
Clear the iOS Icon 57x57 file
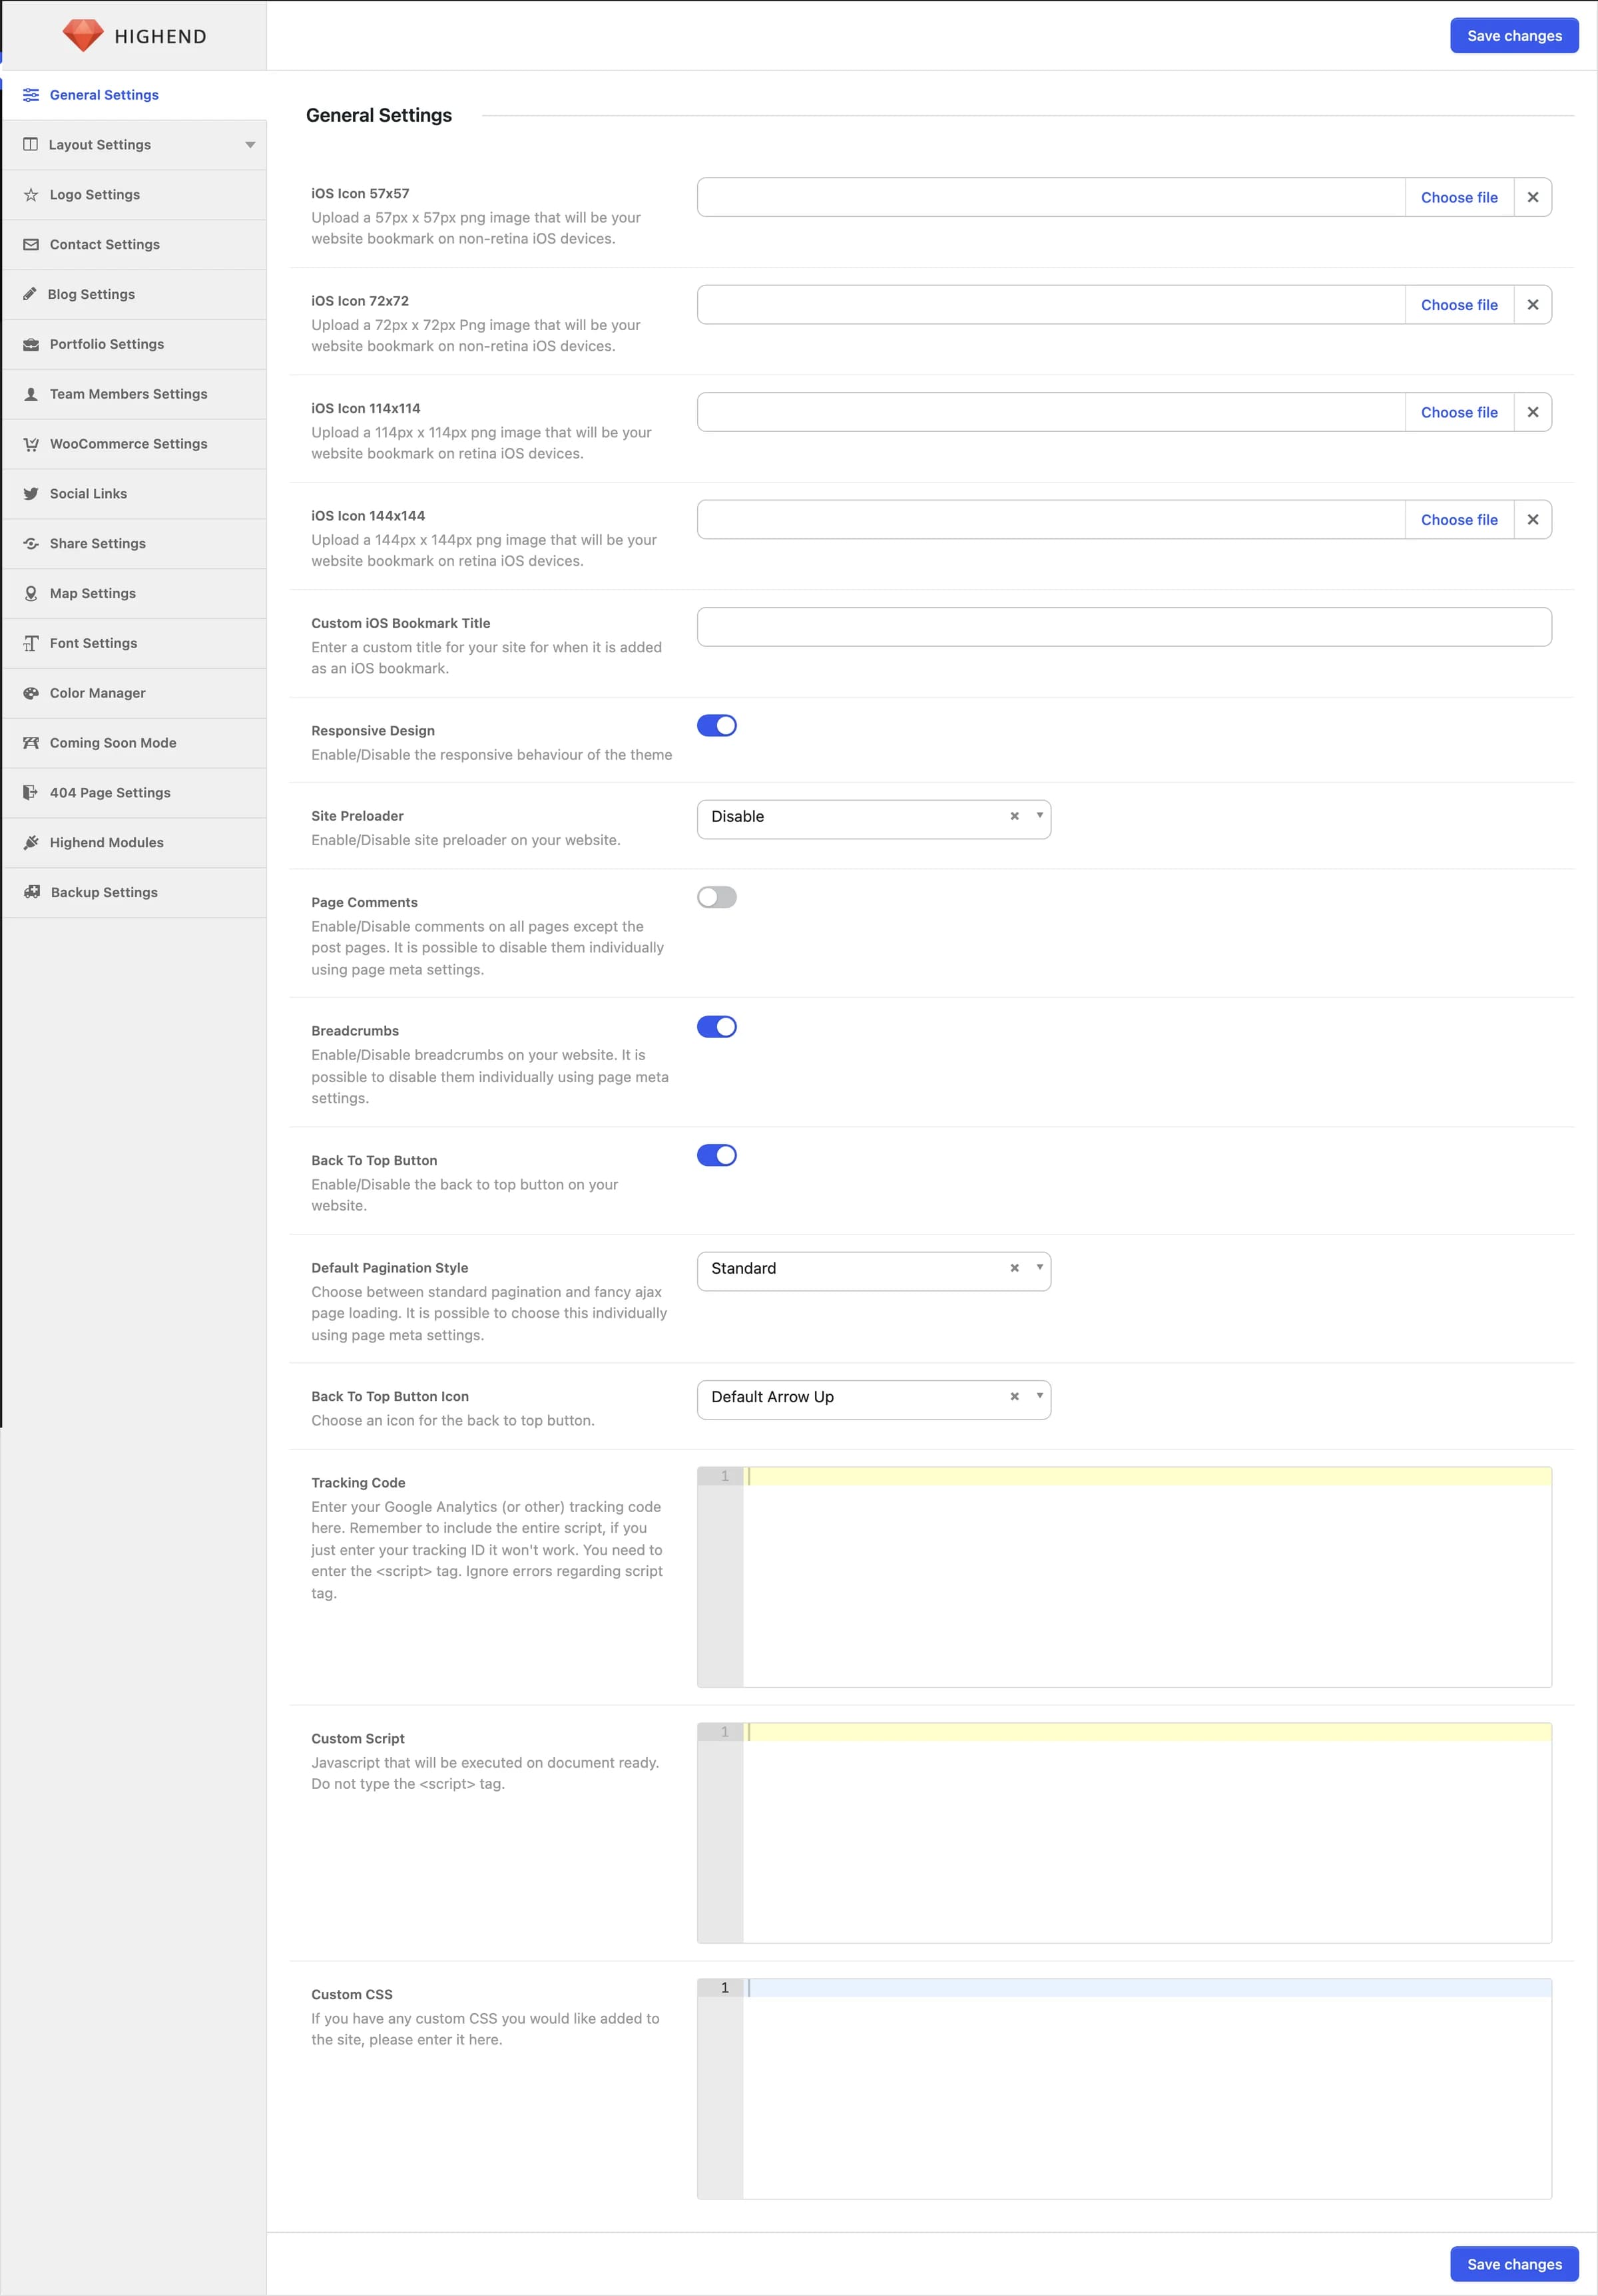pos(1532,197)
